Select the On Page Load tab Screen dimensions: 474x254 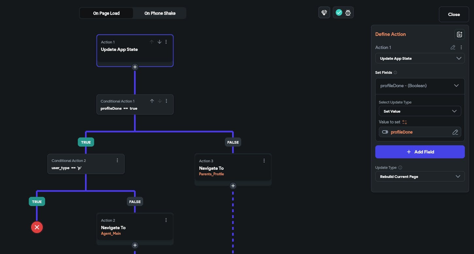[x=106, y=13]
